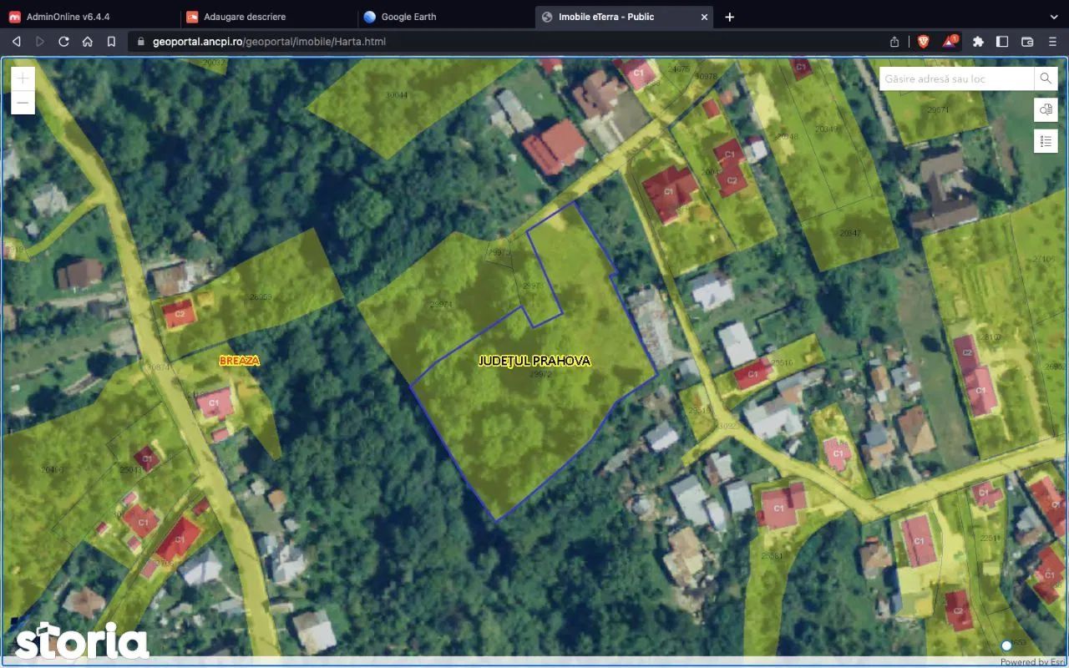Expand the tab list chevron
The width and height of the screenshot is (1069, 668).
1052,17
